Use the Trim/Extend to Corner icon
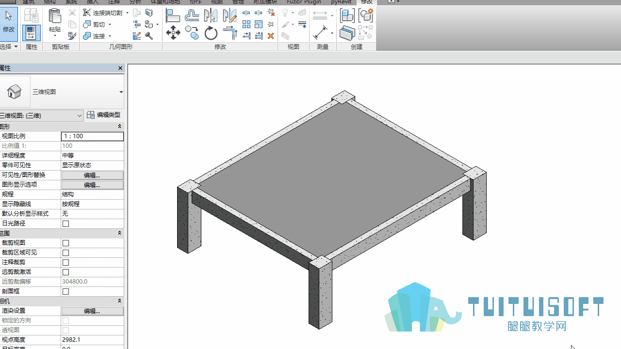Image resolution: width=621 pixels, height=349 pixels. [x=230, y=33]
